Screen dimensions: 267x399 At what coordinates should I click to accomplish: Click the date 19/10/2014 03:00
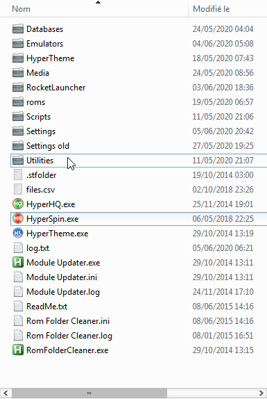pos(223,175)
